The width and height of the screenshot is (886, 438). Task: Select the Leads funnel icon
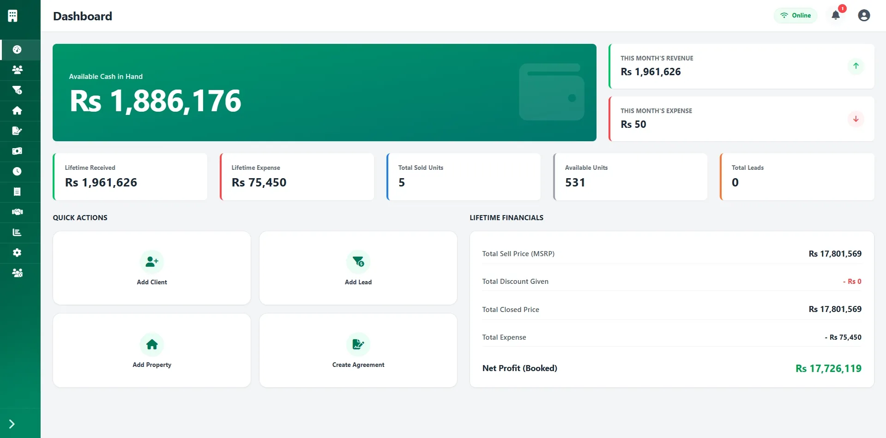[x=17, y=90]
